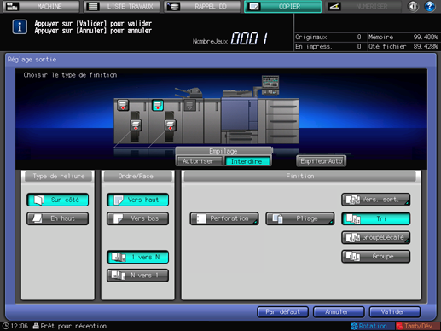
Task: Choose the lower-left finisher tray icon
Action: 136,125
